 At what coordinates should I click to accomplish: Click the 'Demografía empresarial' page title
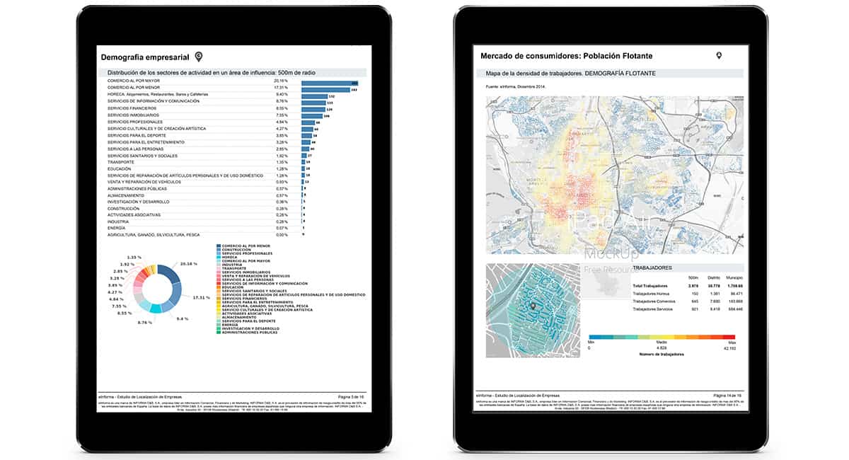coord(146,56)
